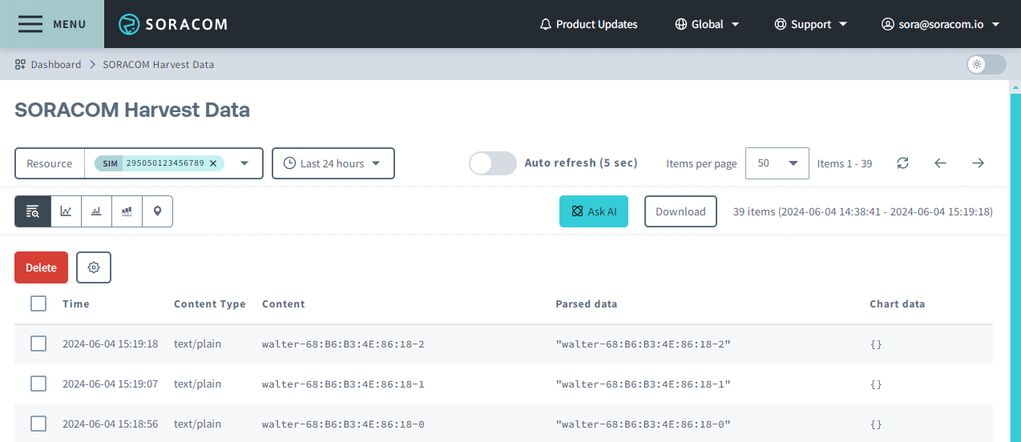Expand the Last 24 hours time range

tap(333, 163)
